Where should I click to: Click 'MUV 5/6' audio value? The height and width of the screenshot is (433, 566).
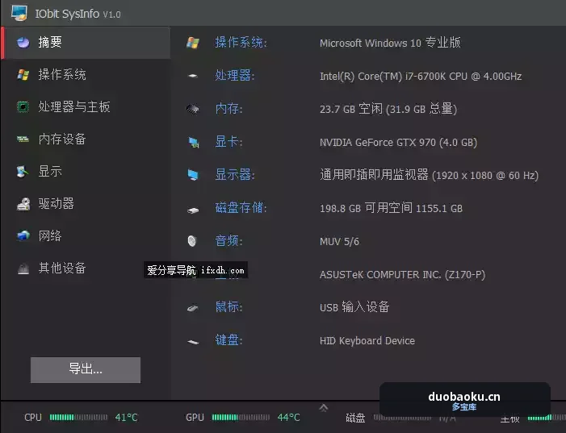click(339, 241)
